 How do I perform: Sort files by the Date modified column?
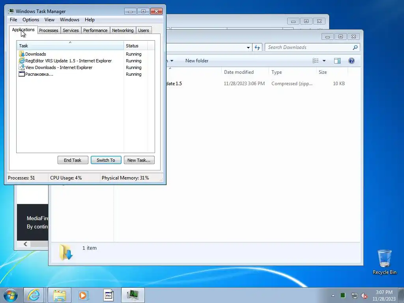pyautogui.click(x=245, y=72)
